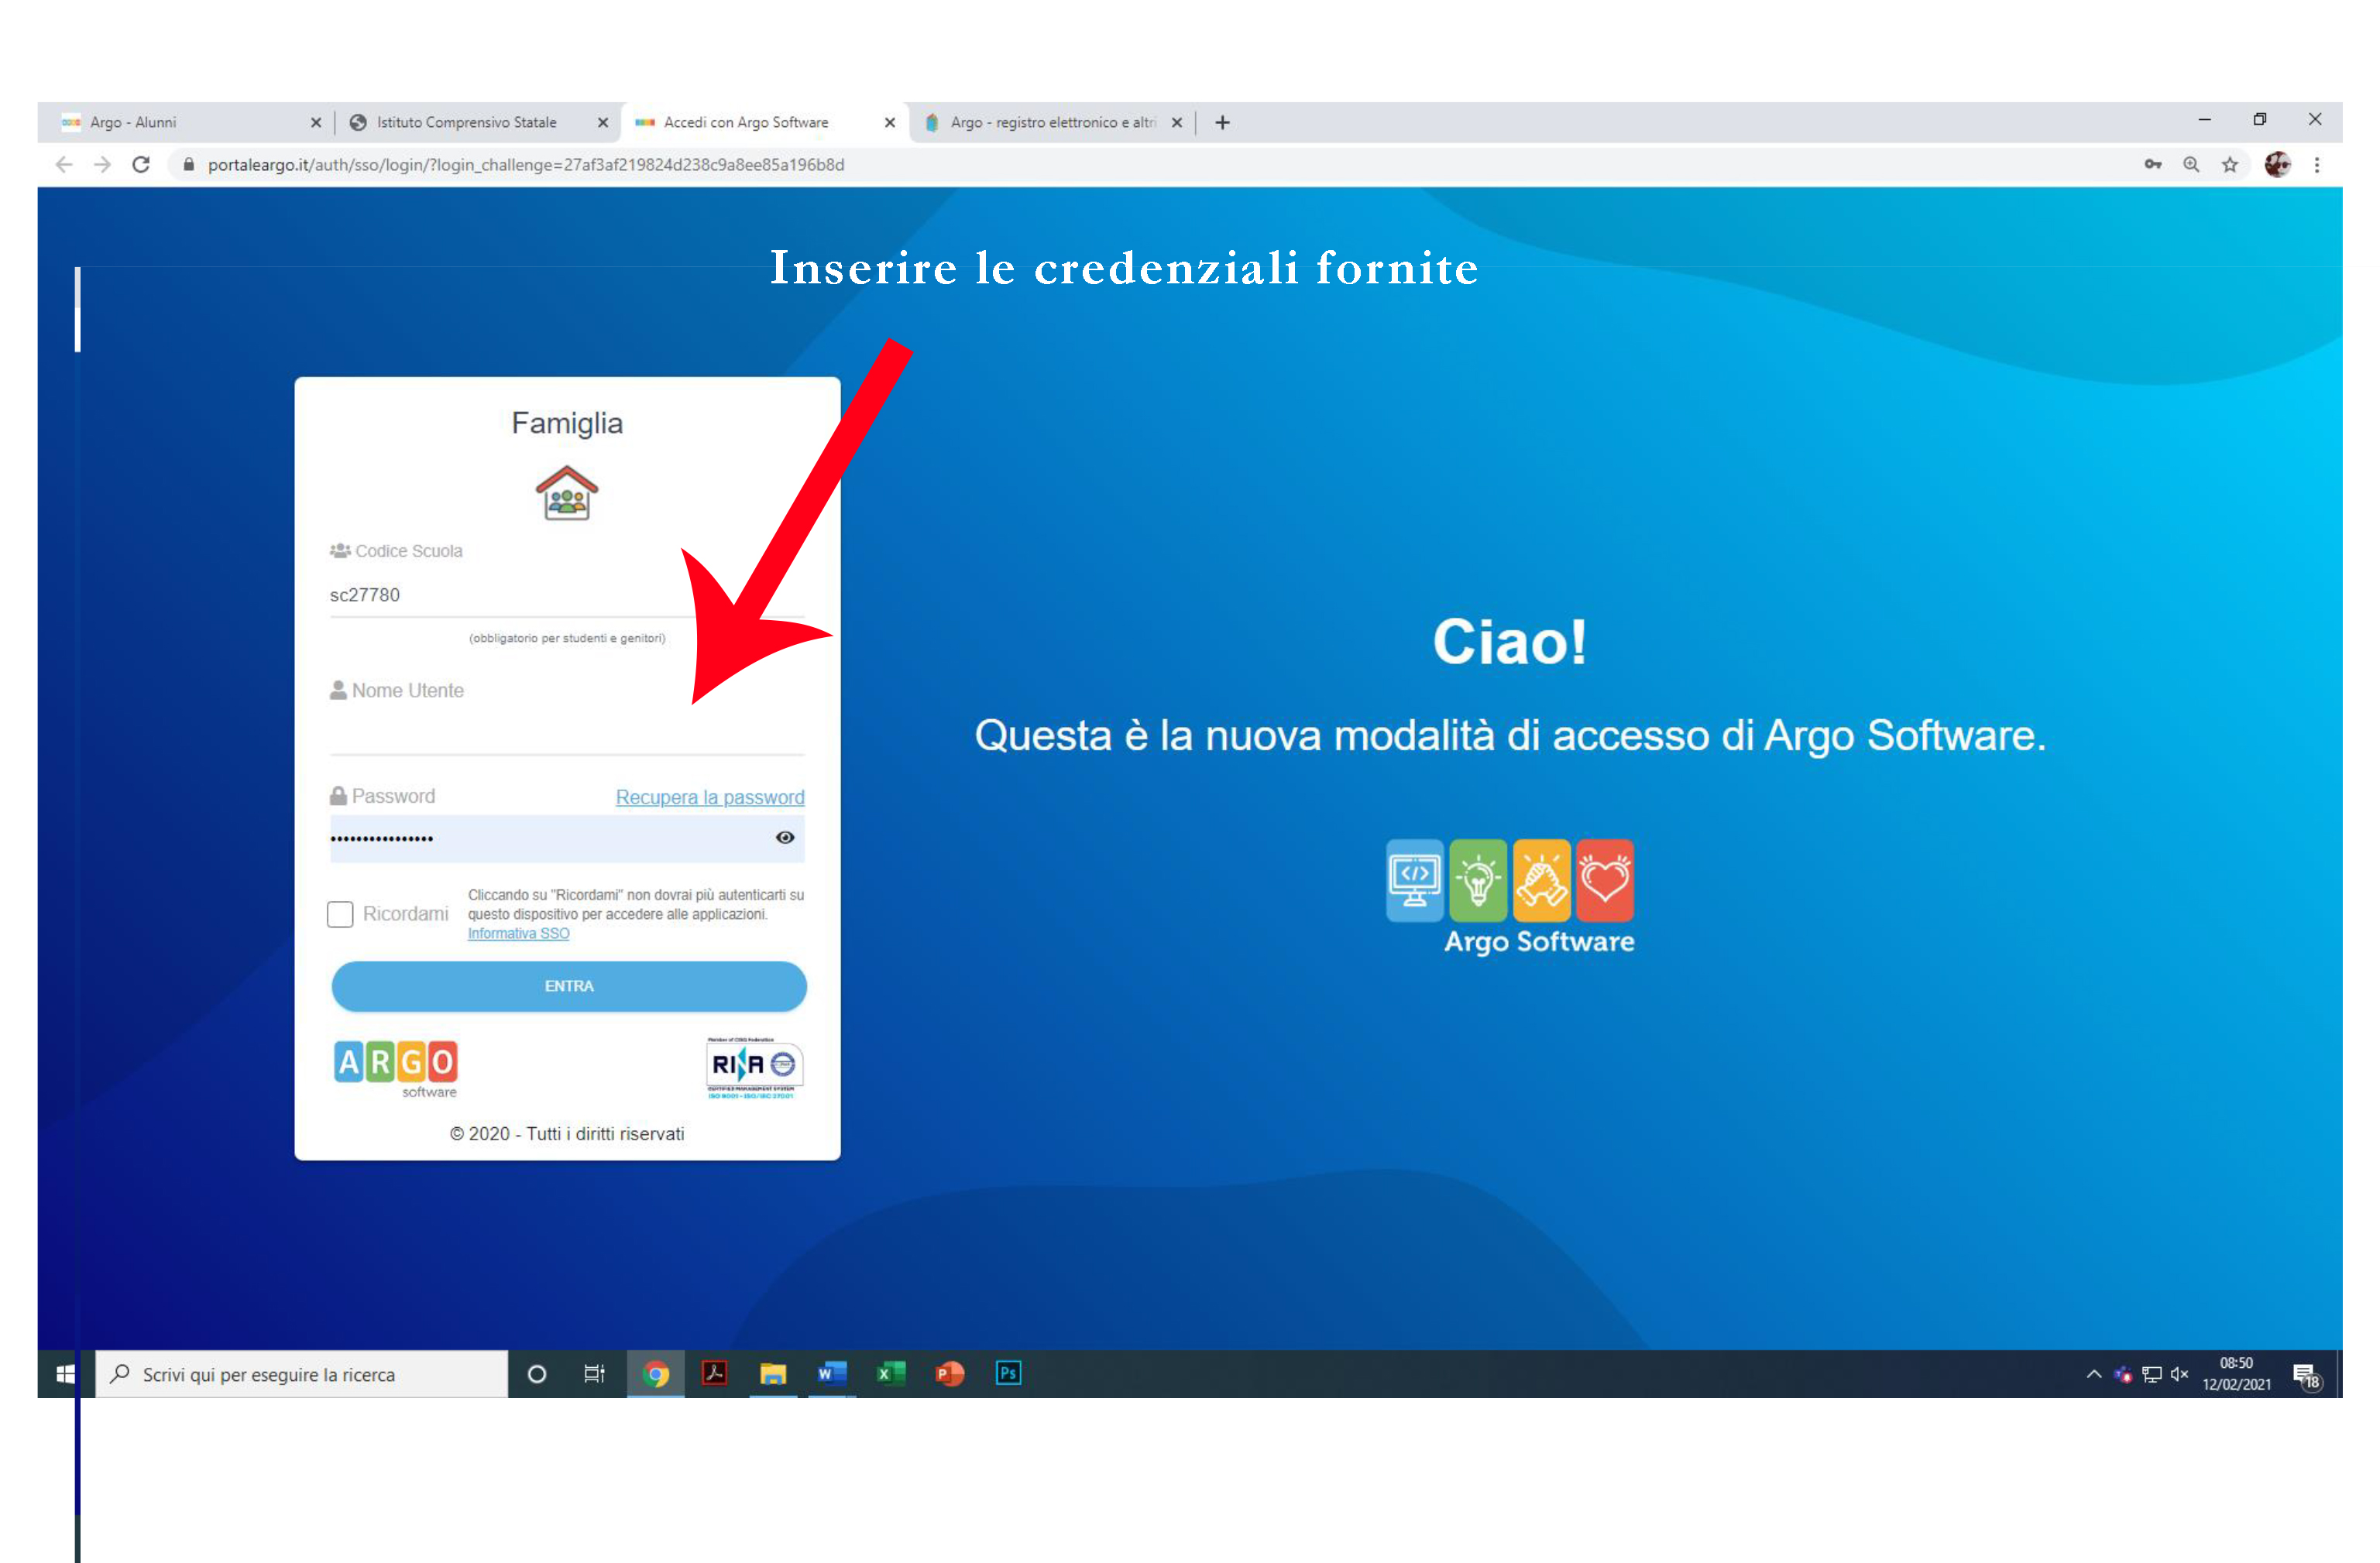Open the Recupera la password link

coord(709,797)
